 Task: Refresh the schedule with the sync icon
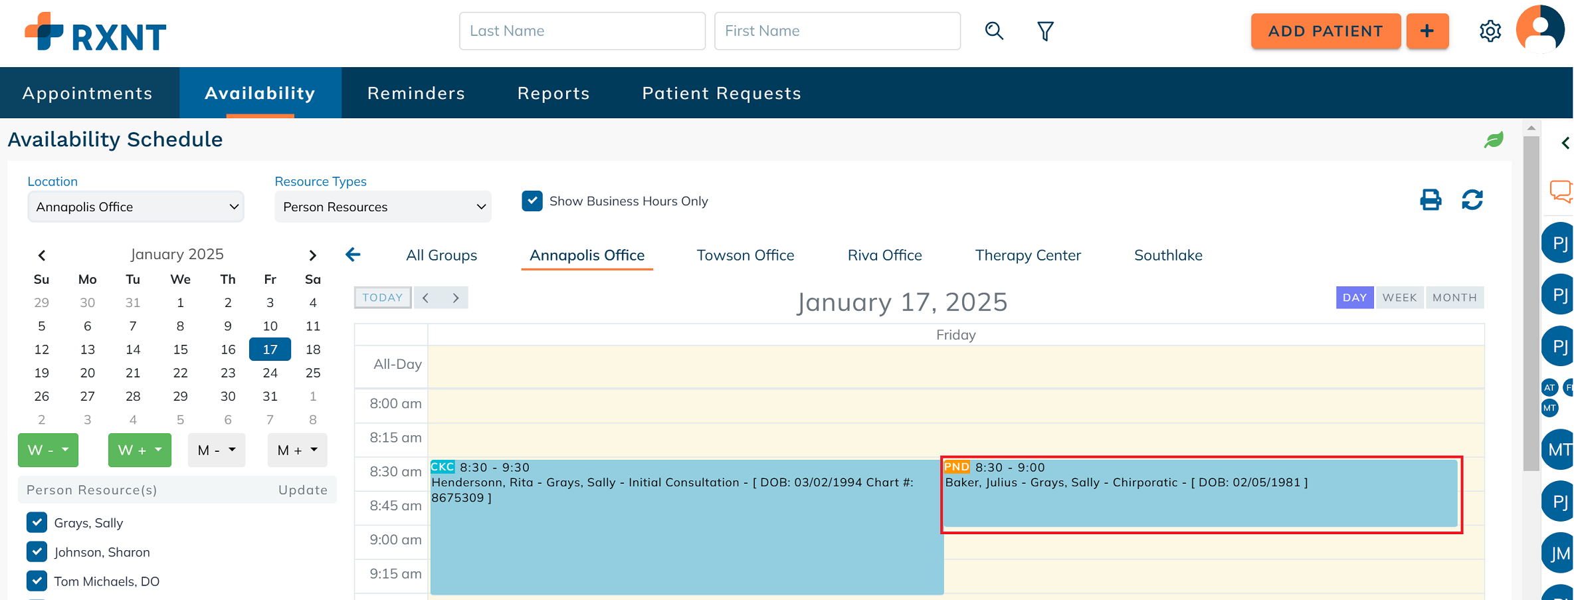point(1472,200)
